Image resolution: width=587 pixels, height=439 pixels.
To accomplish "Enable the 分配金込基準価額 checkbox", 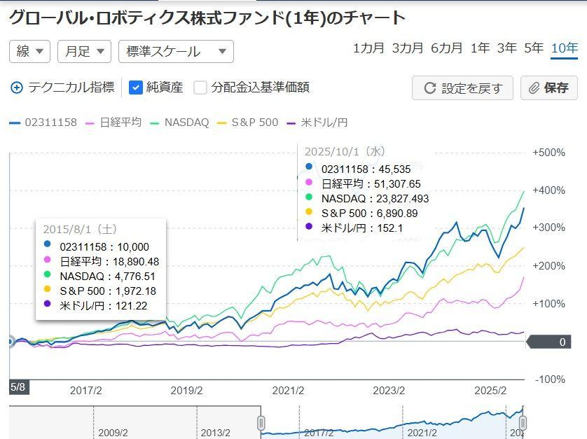I will tap(200, 88).
